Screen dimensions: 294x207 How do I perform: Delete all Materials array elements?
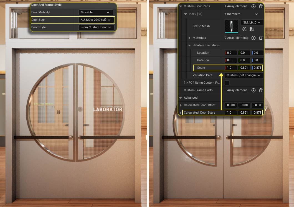tap(261, 38)
